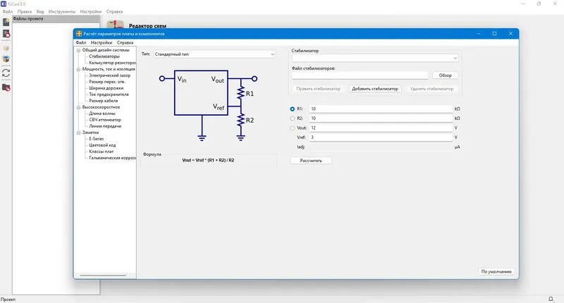The width and height of the screenshot is (564, 303).
Task: Open the Инструменты menu in KiCad main window
Action: (x=62, y=11)
